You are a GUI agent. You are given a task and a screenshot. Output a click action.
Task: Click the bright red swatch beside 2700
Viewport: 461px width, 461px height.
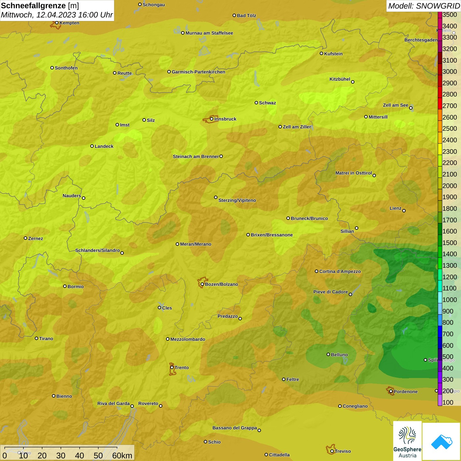pyautogui.click(x=440, y=103)
